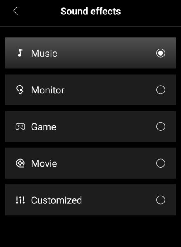Select the Customized radio button
This screenshot has height=247, width=181.
[160, 200]
